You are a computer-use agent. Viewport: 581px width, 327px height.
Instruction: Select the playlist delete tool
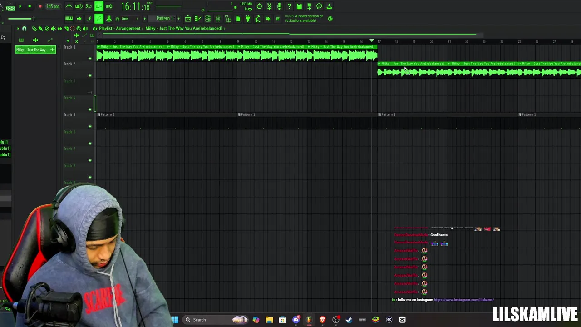pyautogui.click(x=47, y=28)
